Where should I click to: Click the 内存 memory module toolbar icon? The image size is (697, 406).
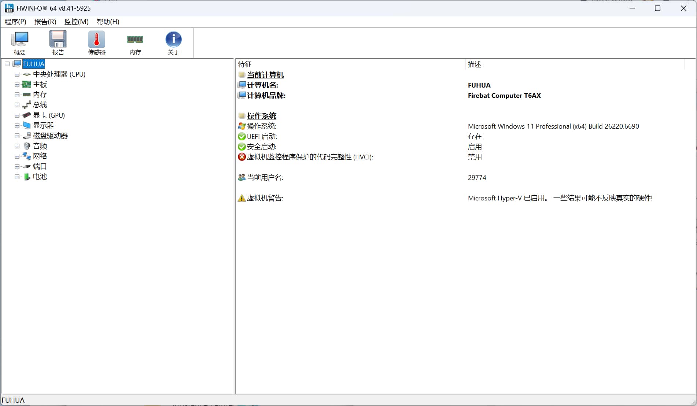(135, 39)
